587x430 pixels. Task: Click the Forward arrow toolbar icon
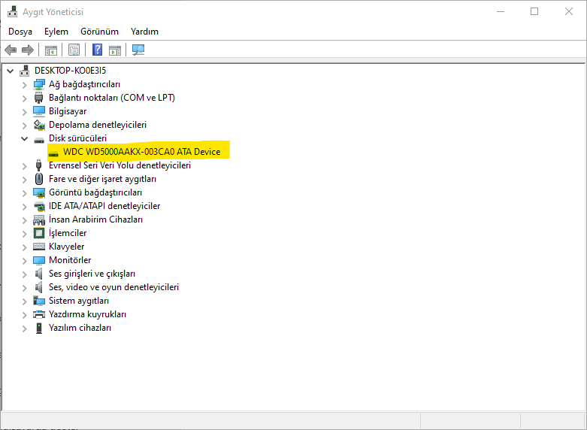coord(28,50)
